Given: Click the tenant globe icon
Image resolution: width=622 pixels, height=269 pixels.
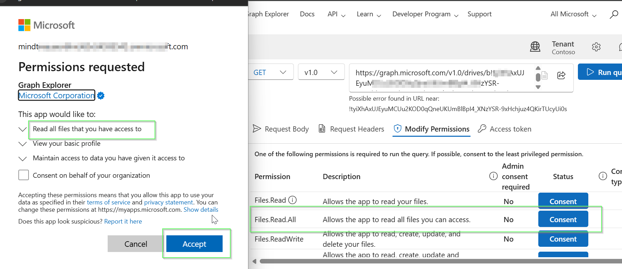Looking at the screenshot, I should point(535,47).
